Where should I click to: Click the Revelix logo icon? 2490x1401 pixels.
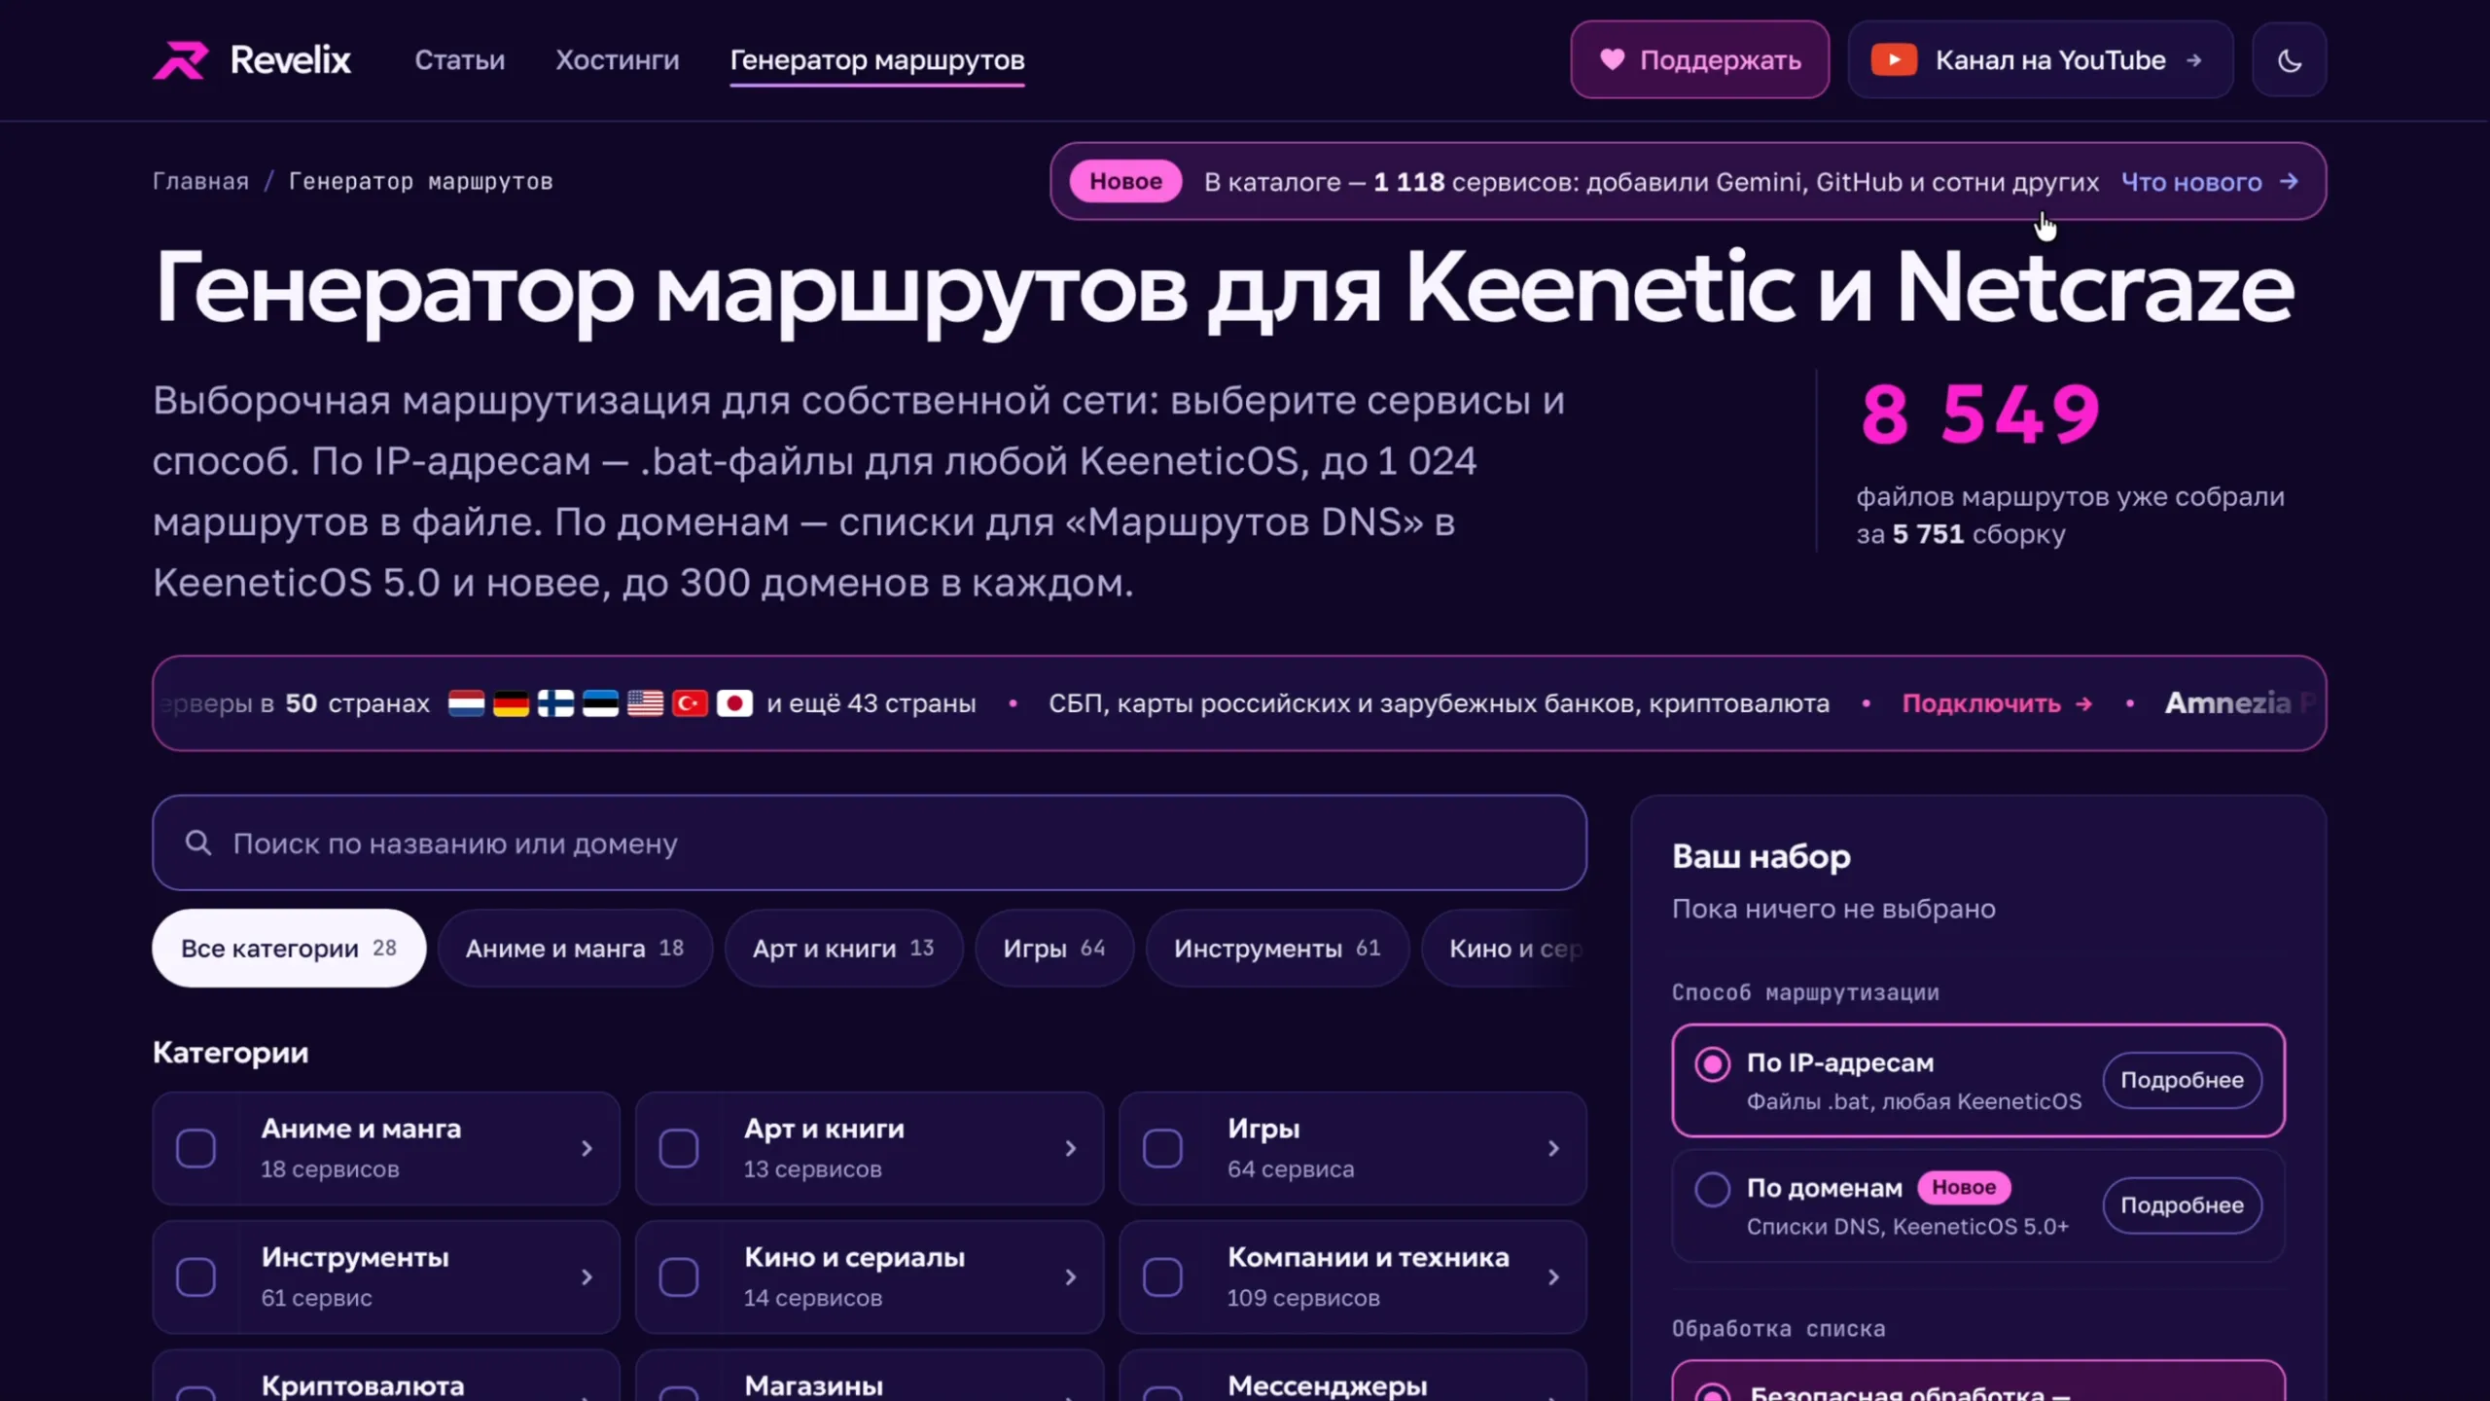[181, 60]
